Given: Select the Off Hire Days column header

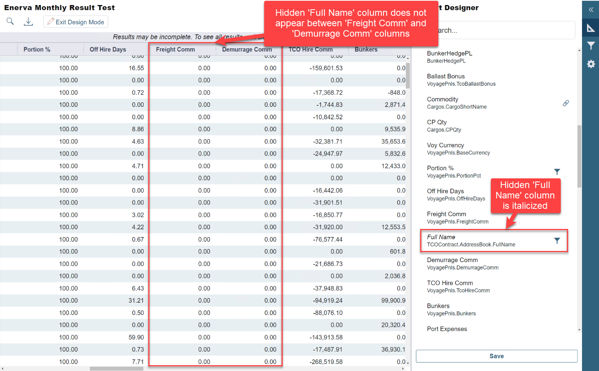Looking at the screenshot, I should coord(108,49).
